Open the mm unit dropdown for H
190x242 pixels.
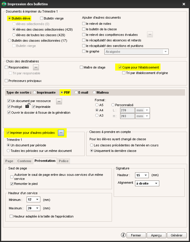(x=143, y=116)
